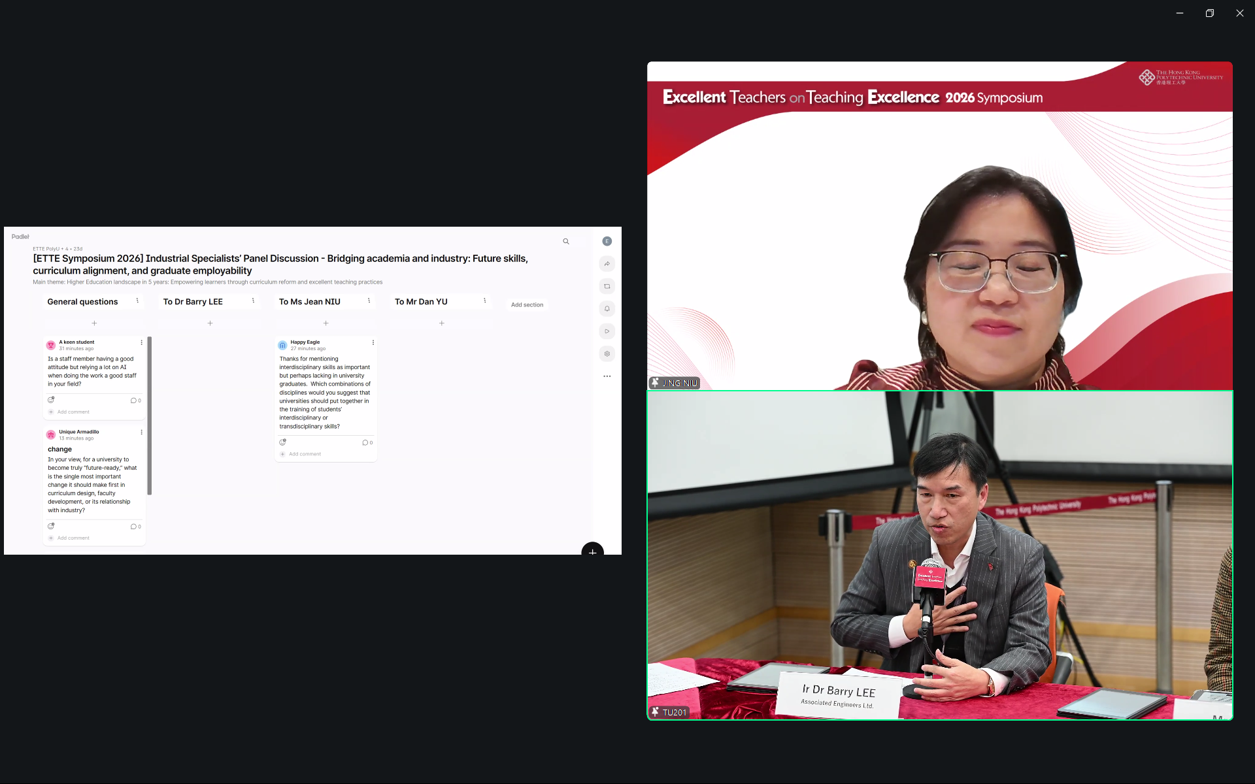Add reaction to Happy Eagle's post
The height and width of the screenshot is (784, 1255).
283,442
